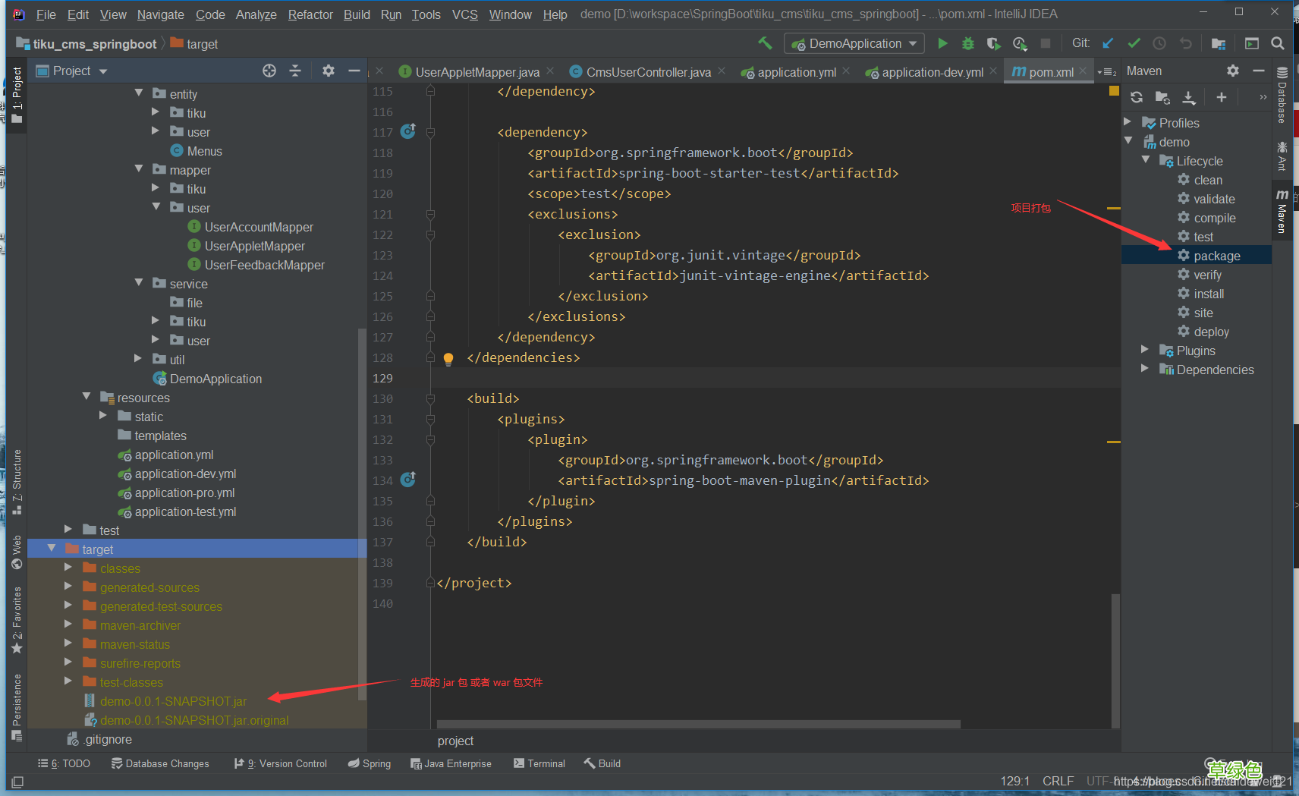Expand the util folder

138,358
